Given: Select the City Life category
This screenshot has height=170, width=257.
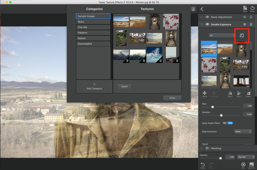Looking at the screenshot, I should 93,27.
